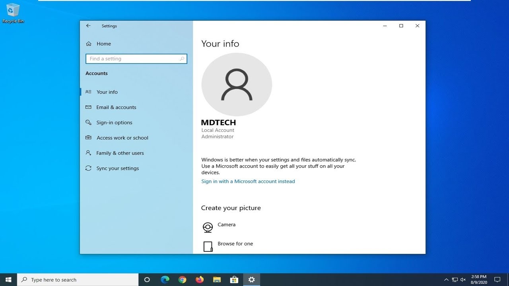Click Sign in with a Microsoft account instead
Image resolution: width=509 pixels, height=286 pixels.
click(248, 181)
